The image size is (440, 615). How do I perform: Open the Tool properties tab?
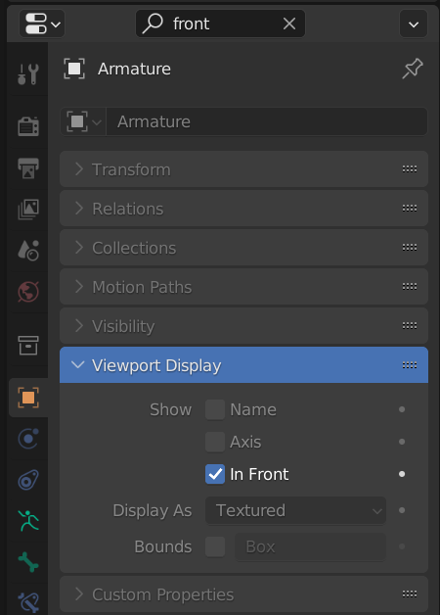point(28,73)
